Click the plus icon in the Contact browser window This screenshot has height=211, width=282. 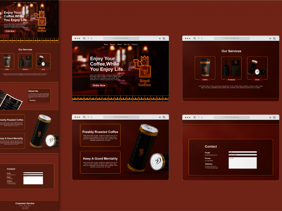point(270,117)
